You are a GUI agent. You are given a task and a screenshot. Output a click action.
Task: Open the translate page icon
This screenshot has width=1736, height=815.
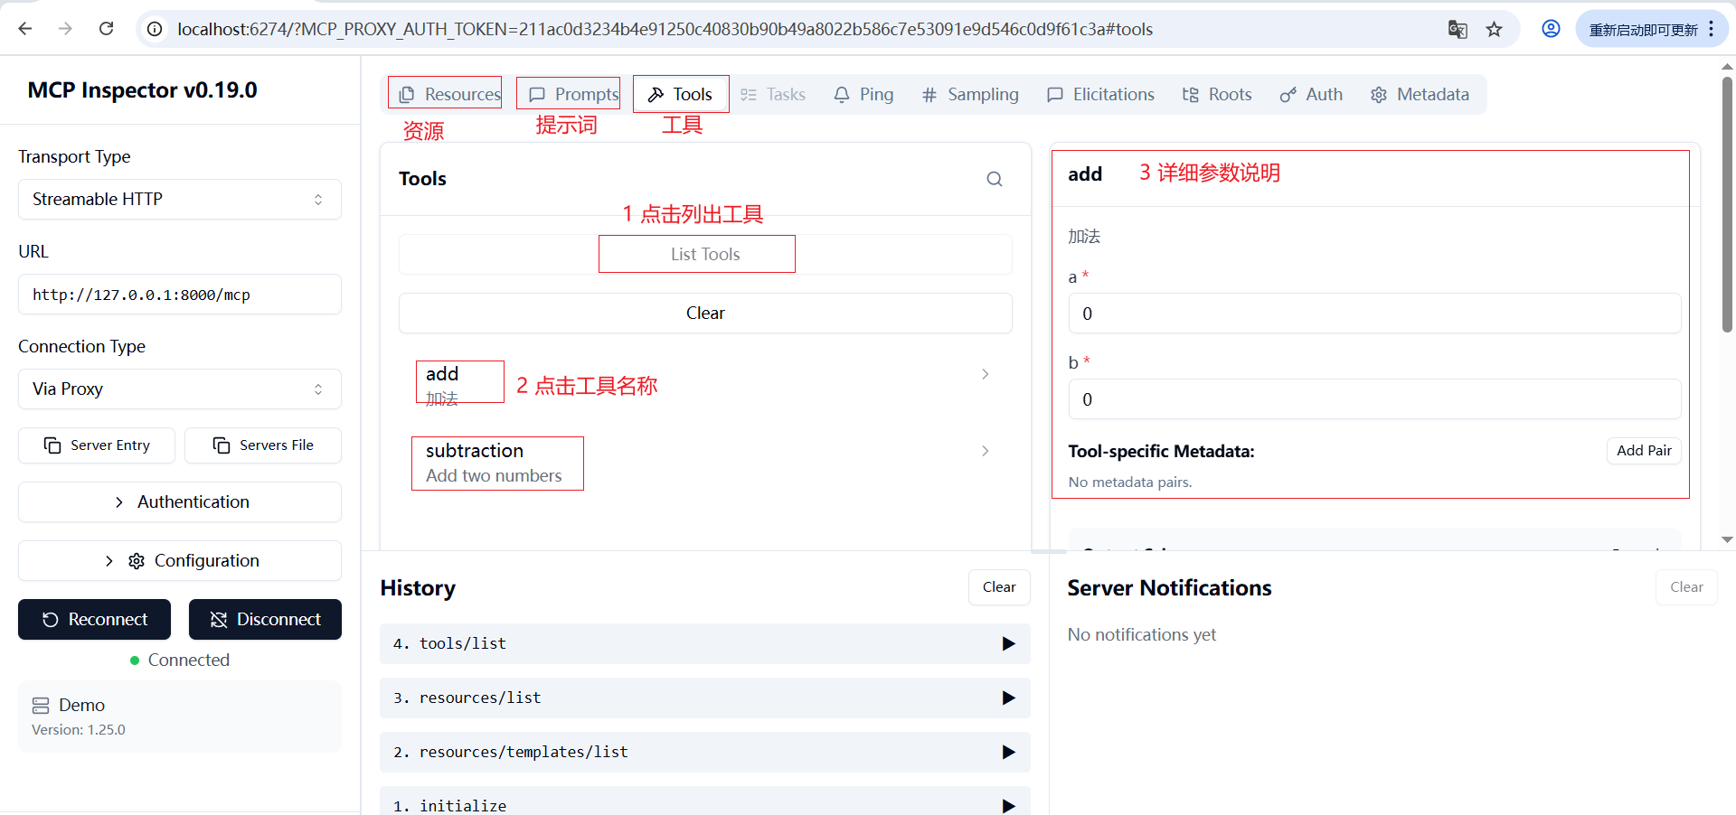1458,29
